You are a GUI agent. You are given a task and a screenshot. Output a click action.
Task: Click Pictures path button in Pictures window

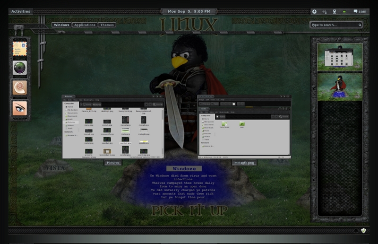(97, 105)
